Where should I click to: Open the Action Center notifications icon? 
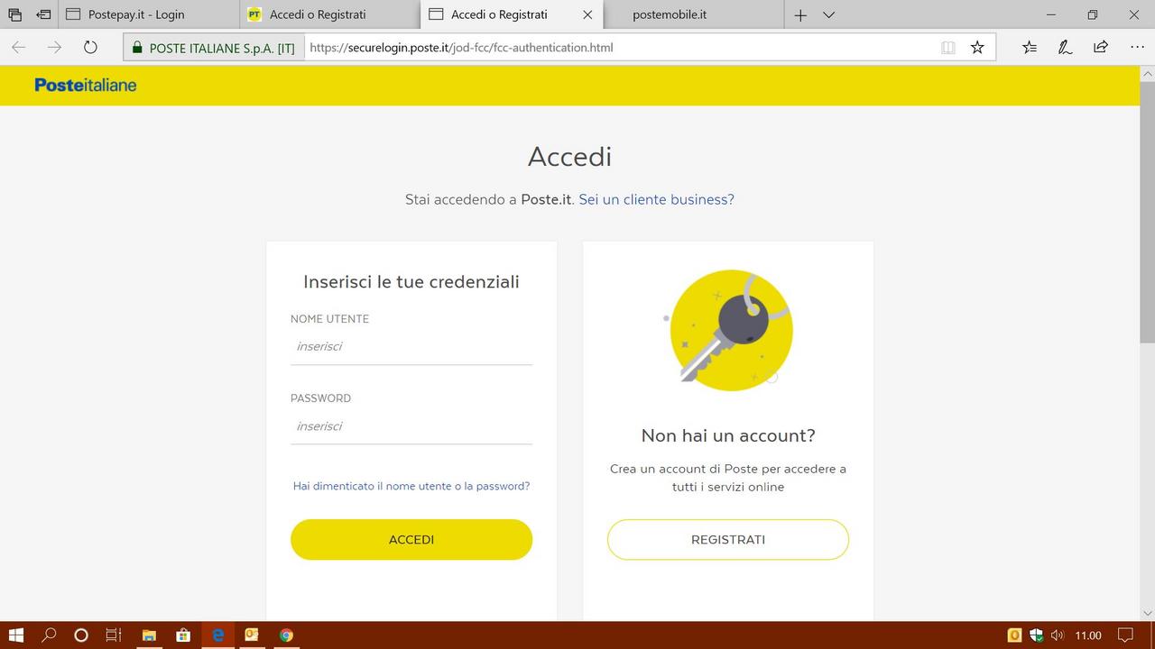(1125, 635)
